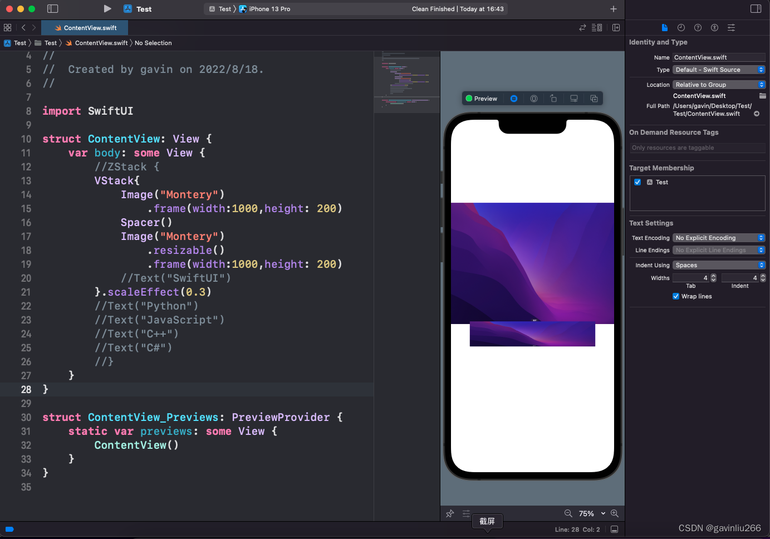Image resolution: width=770 pixels, height=539 pixels.
Task: Select the large Montery image in preview
Action: click(x=532, y=263)
